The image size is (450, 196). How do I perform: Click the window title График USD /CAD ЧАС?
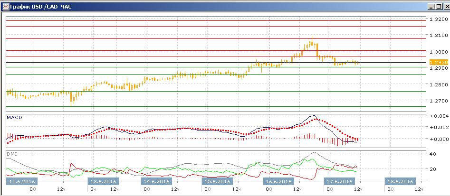click(x=40, y=7)
